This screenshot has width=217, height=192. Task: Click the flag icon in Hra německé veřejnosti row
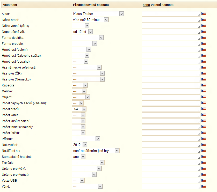(204, 67)
